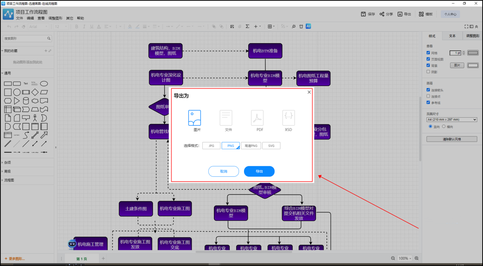The width and height of the screenshot is (483, 266).
Task: Toggle the 网格 grid checkbox
Action: (x=428, y=53)
